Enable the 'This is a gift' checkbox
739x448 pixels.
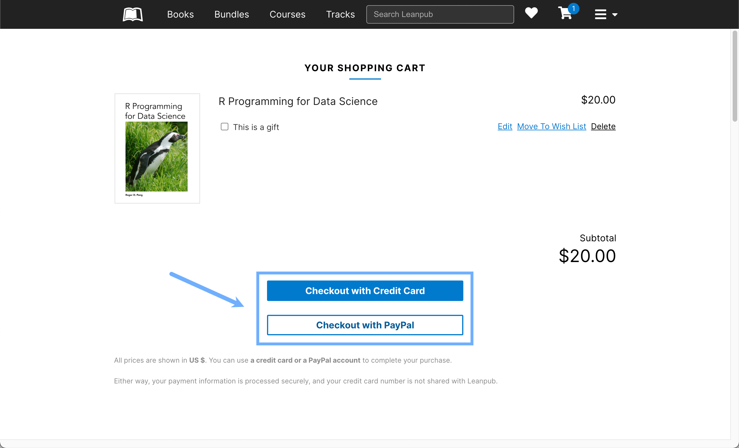(224, 127)
